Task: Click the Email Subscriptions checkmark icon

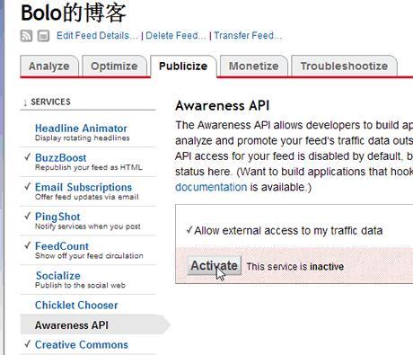Action: [28, 186]
